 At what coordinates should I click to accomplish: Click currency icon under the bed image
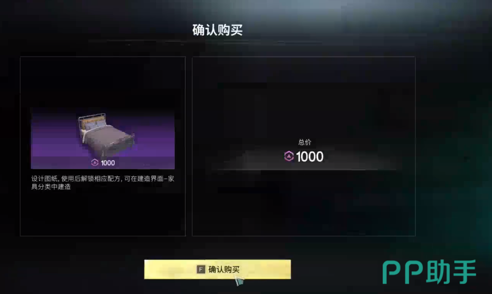[x=95, y=163]
